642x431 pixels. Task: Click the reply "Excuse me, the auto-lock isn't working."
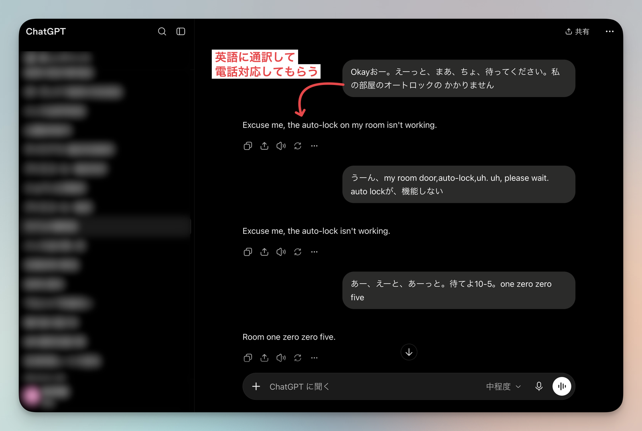[316, 231]
